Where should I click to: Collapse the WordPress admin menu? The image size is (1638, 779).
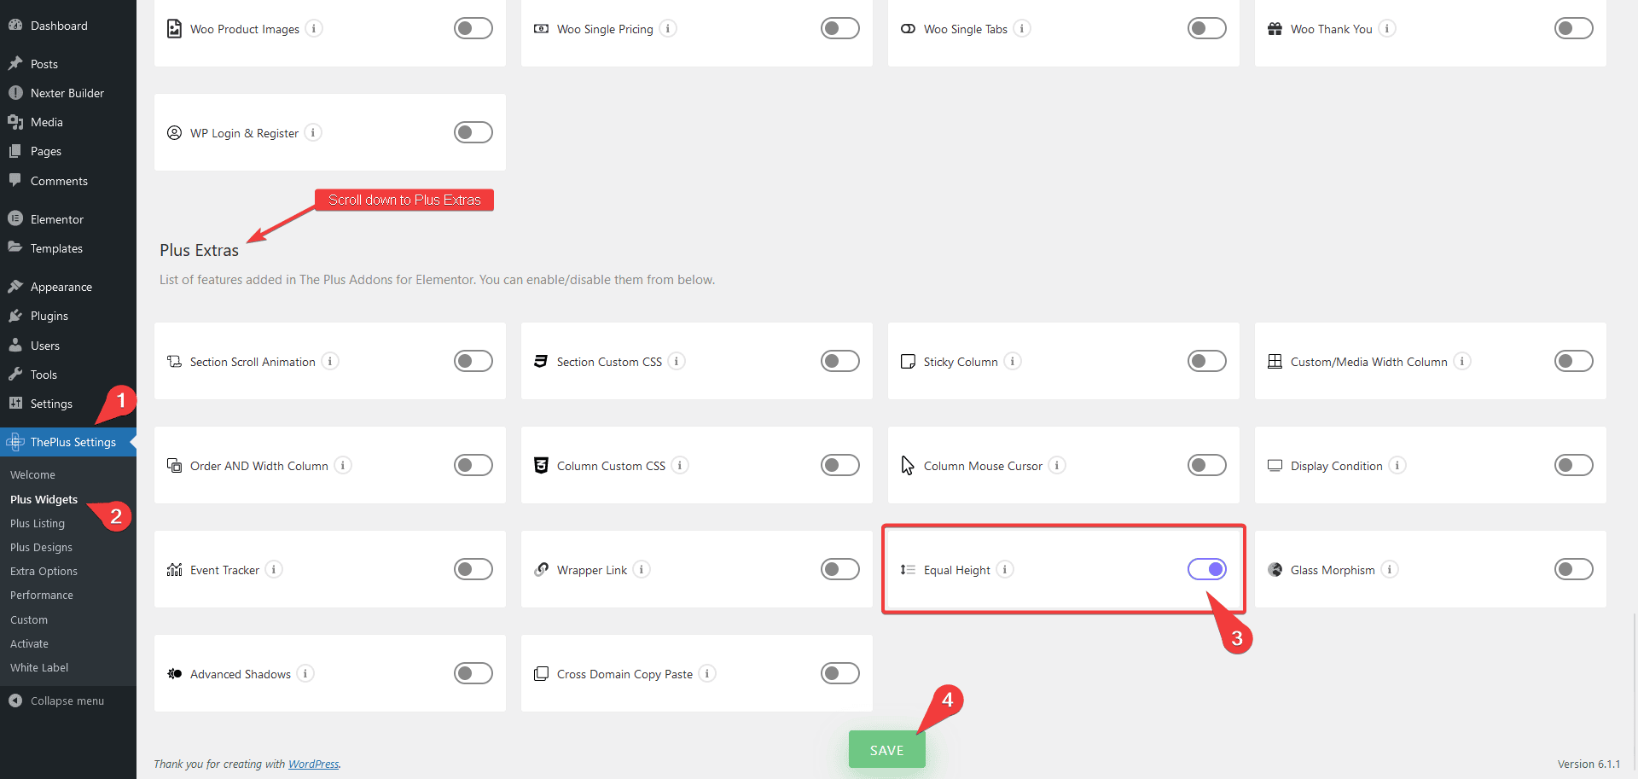point(67,701)
